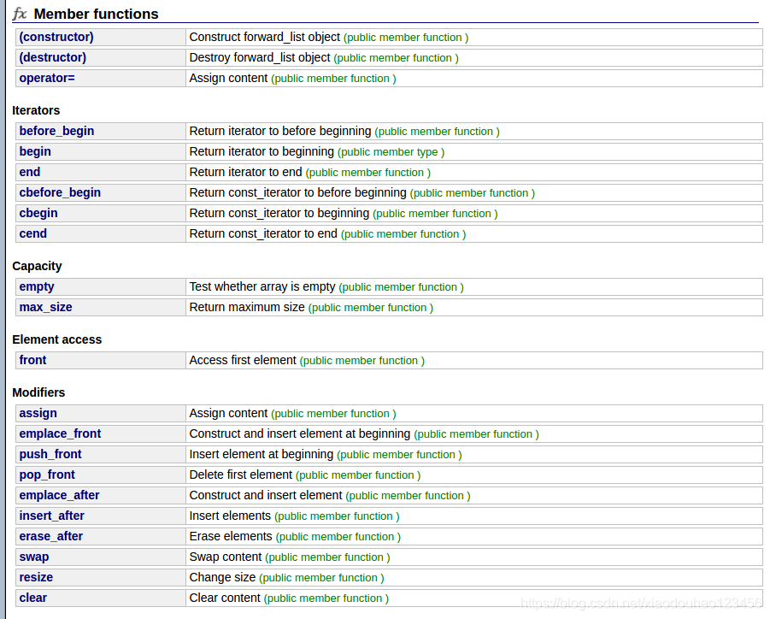Click 'Delete first element' description

pos(241,475)
